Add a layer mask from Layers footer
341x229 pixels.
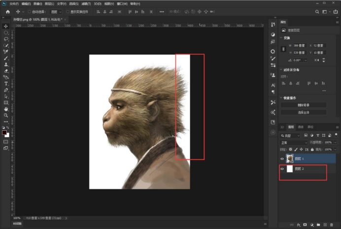(305, 225)
